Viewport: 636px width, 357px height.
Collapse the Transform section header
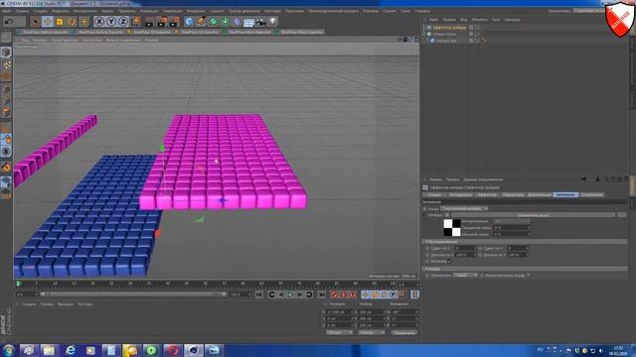[525, 242]
